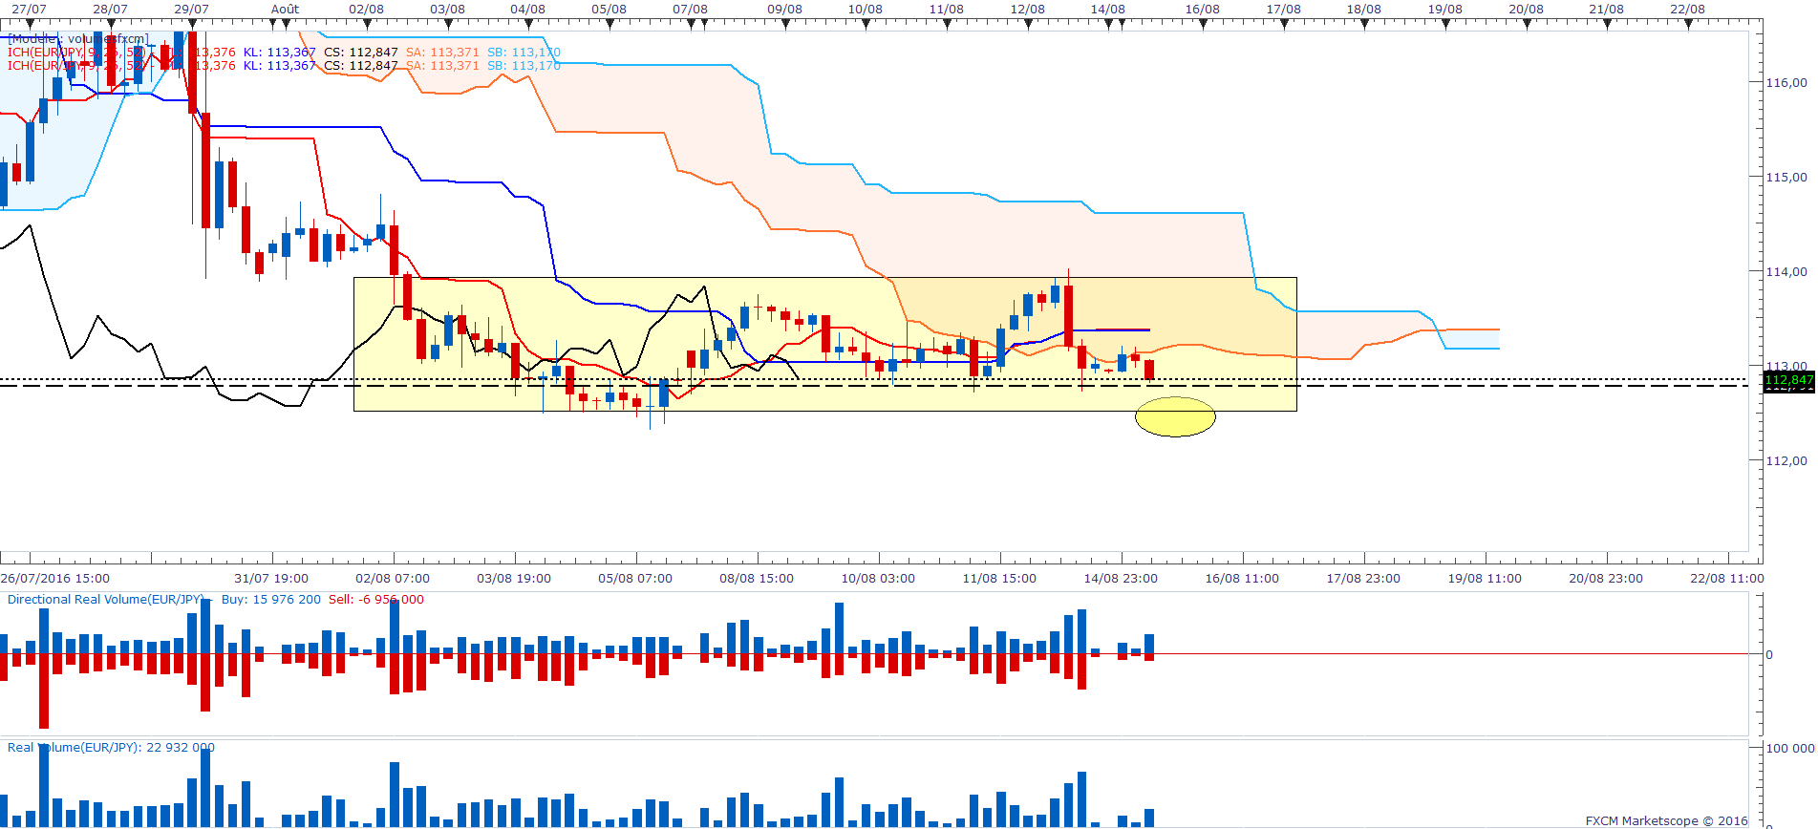Click the 19/08 top axis date
Screen dimensions: 1818x829
1445,10
